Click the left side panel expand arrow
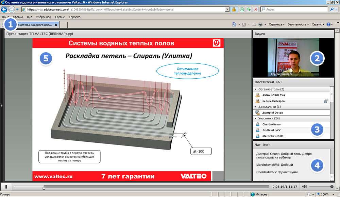The image size is (340, 197). point(2,105)
